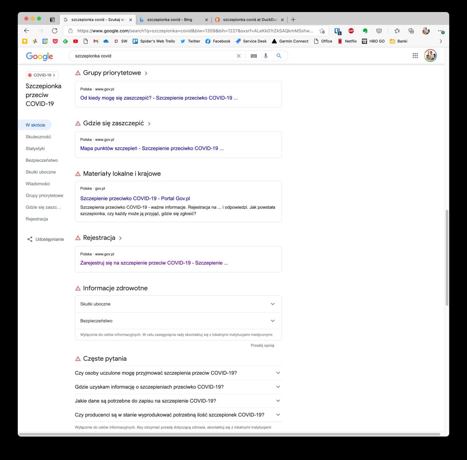Click the blue search magnifier button
467x460 pixels.
279,56
